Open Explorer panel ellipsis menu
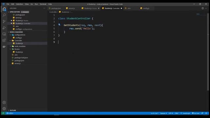The width and height of the screenshot is (210, 118). [44, 8]
